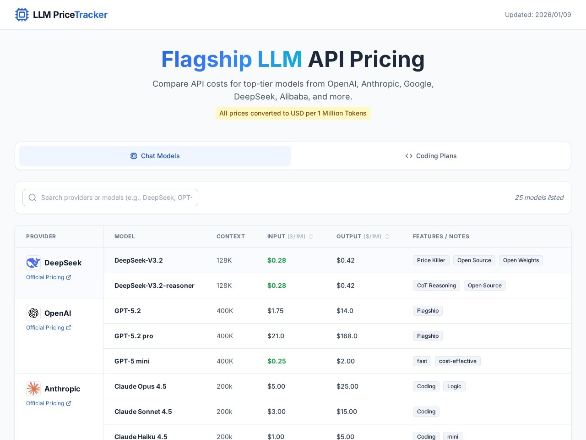
Task: Select the Claude Opus 4.5 model name
Action: click(x=141, y=386)
